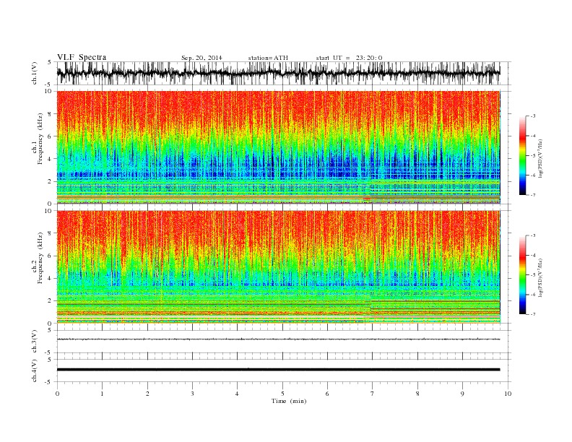
Task: Click the "2" tick on the time axis
Action: 147,394
